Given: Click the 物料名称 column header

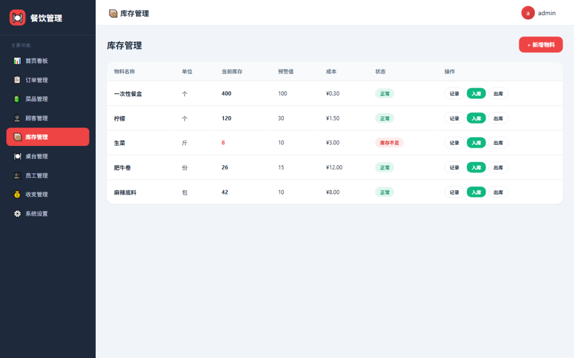Looking at the screenshot, I should pyautogui.click(x=124, y=72).
